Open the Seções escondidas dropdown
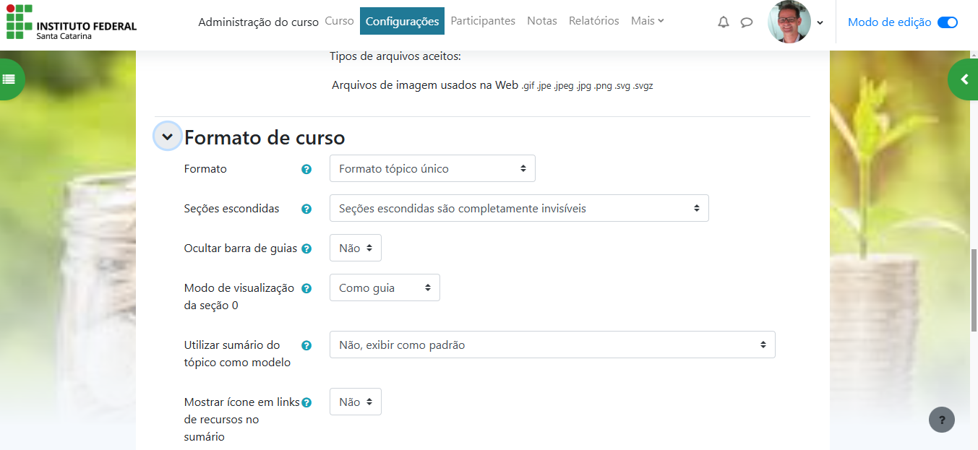Viewport: 978px width, 450px height. [518, 208]
